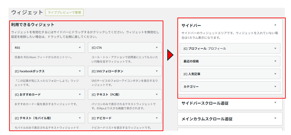Screen dimensions: 291x135
Task: Click 最近の投稿 sidebar widget title
Action: point(191,61)
